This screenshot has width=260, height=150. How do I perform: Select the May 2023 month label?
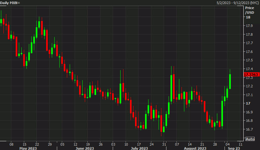(x=28, y=148)
